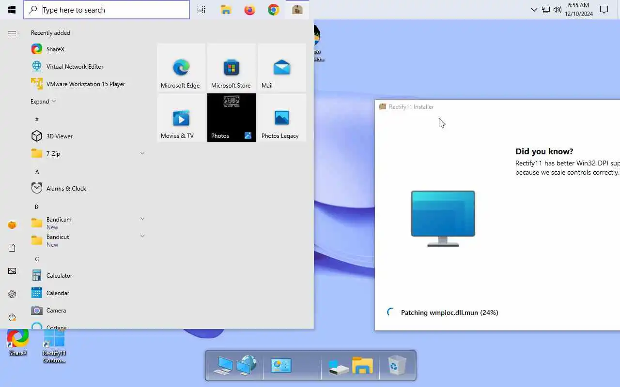Open 3D Viewer app

point(87,136)
